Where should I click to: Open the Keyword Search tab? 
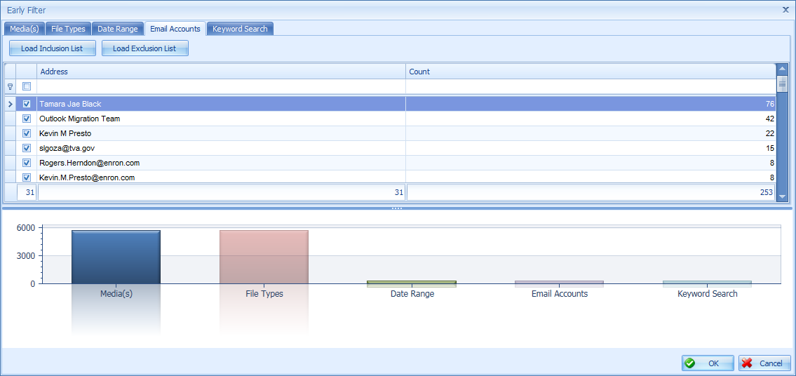pos(240,29)
